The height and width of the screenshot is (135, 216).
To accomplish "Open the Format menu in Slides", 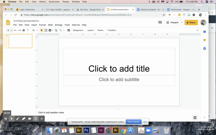I will (x=43, y=25).
